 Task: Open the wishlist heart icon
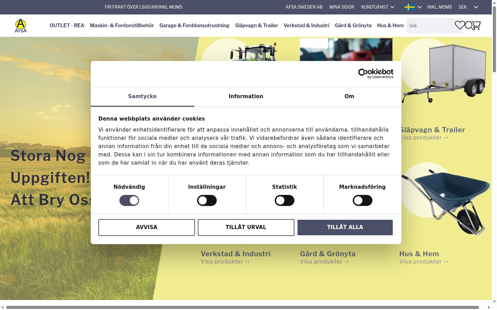tap(460, 25)
